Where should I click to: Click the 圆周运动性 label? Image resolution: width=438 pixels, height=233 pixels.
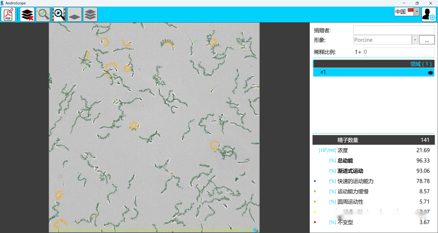350,201
